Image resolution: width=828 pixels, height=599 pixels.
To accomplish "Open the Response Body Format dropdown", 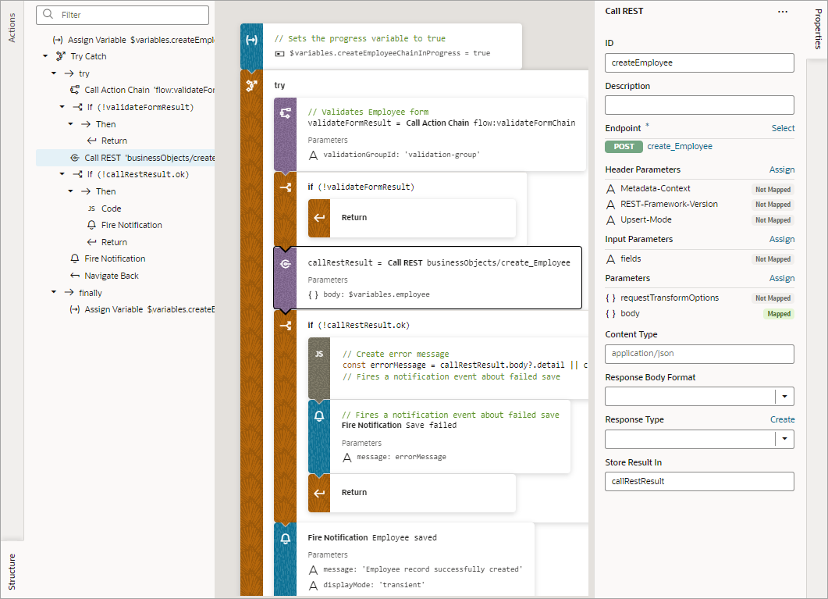I will (x=784, y=397).
